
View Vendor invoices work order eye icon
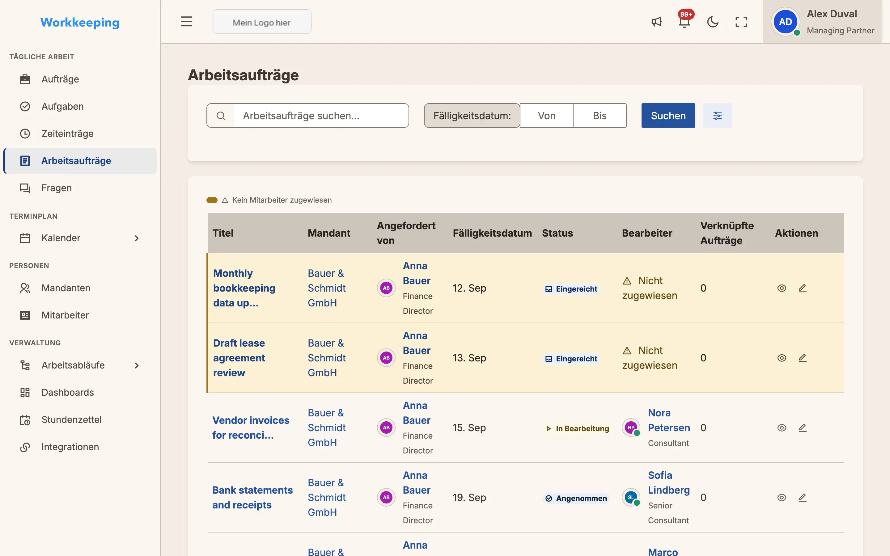(782, 428)
